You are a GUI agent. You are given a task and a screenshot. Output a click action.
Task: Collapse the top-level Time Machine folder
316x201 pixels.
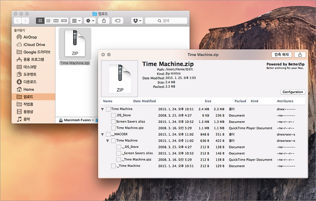click(102, 109)
